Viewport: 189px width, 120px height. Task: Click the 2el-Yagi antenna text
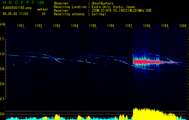click(x=99, y=14)
